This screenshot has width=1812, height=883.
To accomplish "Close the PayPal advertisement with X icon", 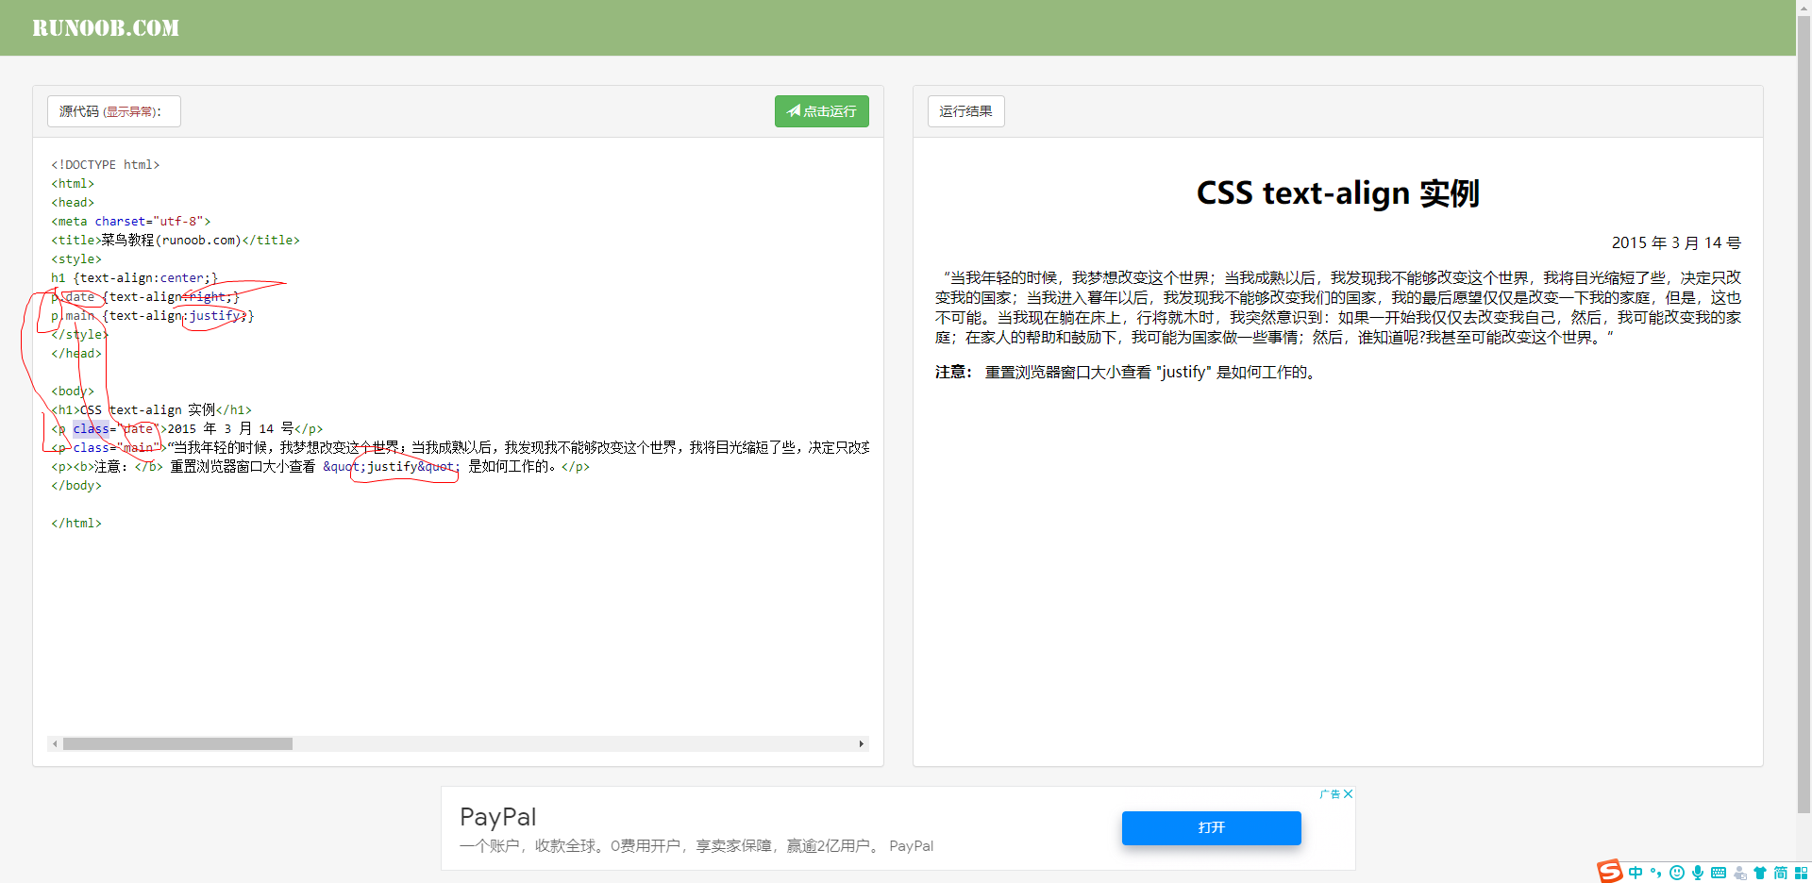I will pyautogui.click(x=1349, y=794).
